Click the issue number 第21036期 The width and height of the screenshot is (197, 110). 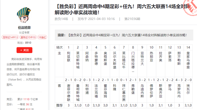point(132,19)
